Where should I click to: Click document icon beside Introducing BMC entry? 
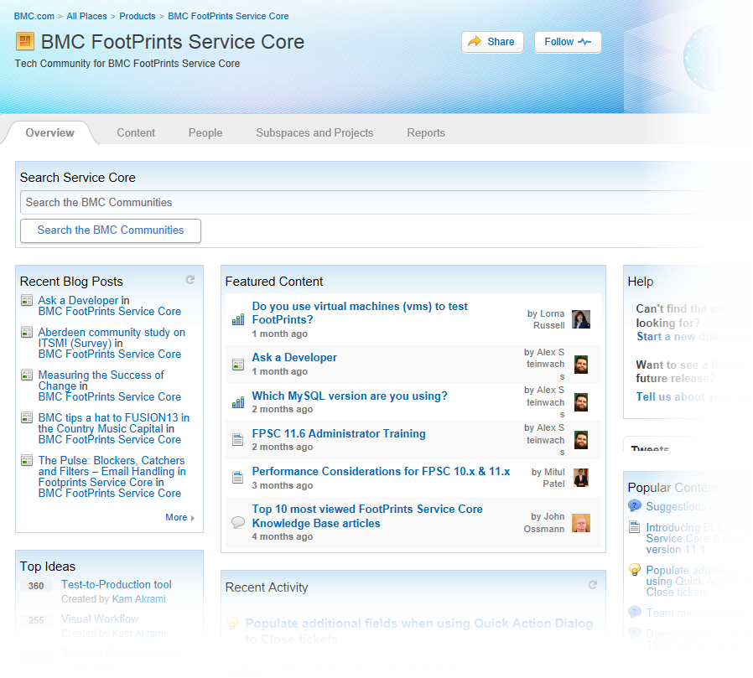(x=635, y=527)
